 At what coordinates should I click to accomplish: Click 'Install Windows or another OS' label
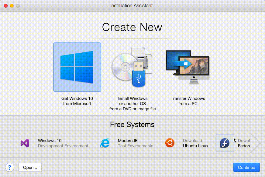pos(132,104)
